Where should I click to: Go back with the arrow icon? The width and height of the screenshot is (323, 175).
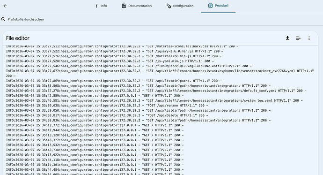pos(5,6)
